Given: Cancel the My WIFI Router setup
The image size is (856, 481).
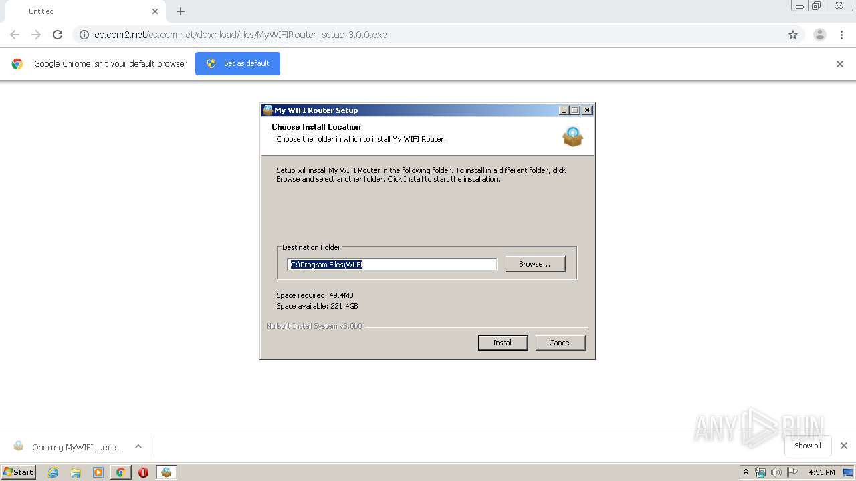Looking at the screenshot, I should [560, 343].
